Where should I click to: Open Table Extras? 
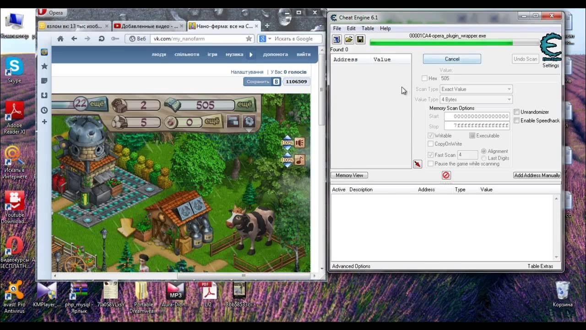(540, 266)
